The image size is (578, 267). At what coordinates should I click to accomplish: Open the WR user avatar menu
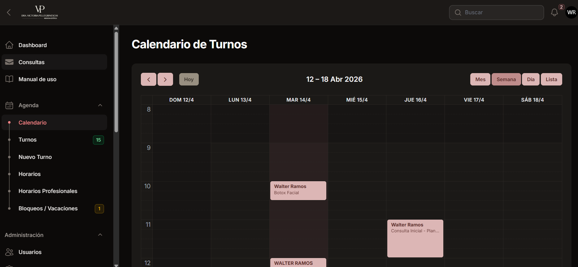[x=571, y=12]
